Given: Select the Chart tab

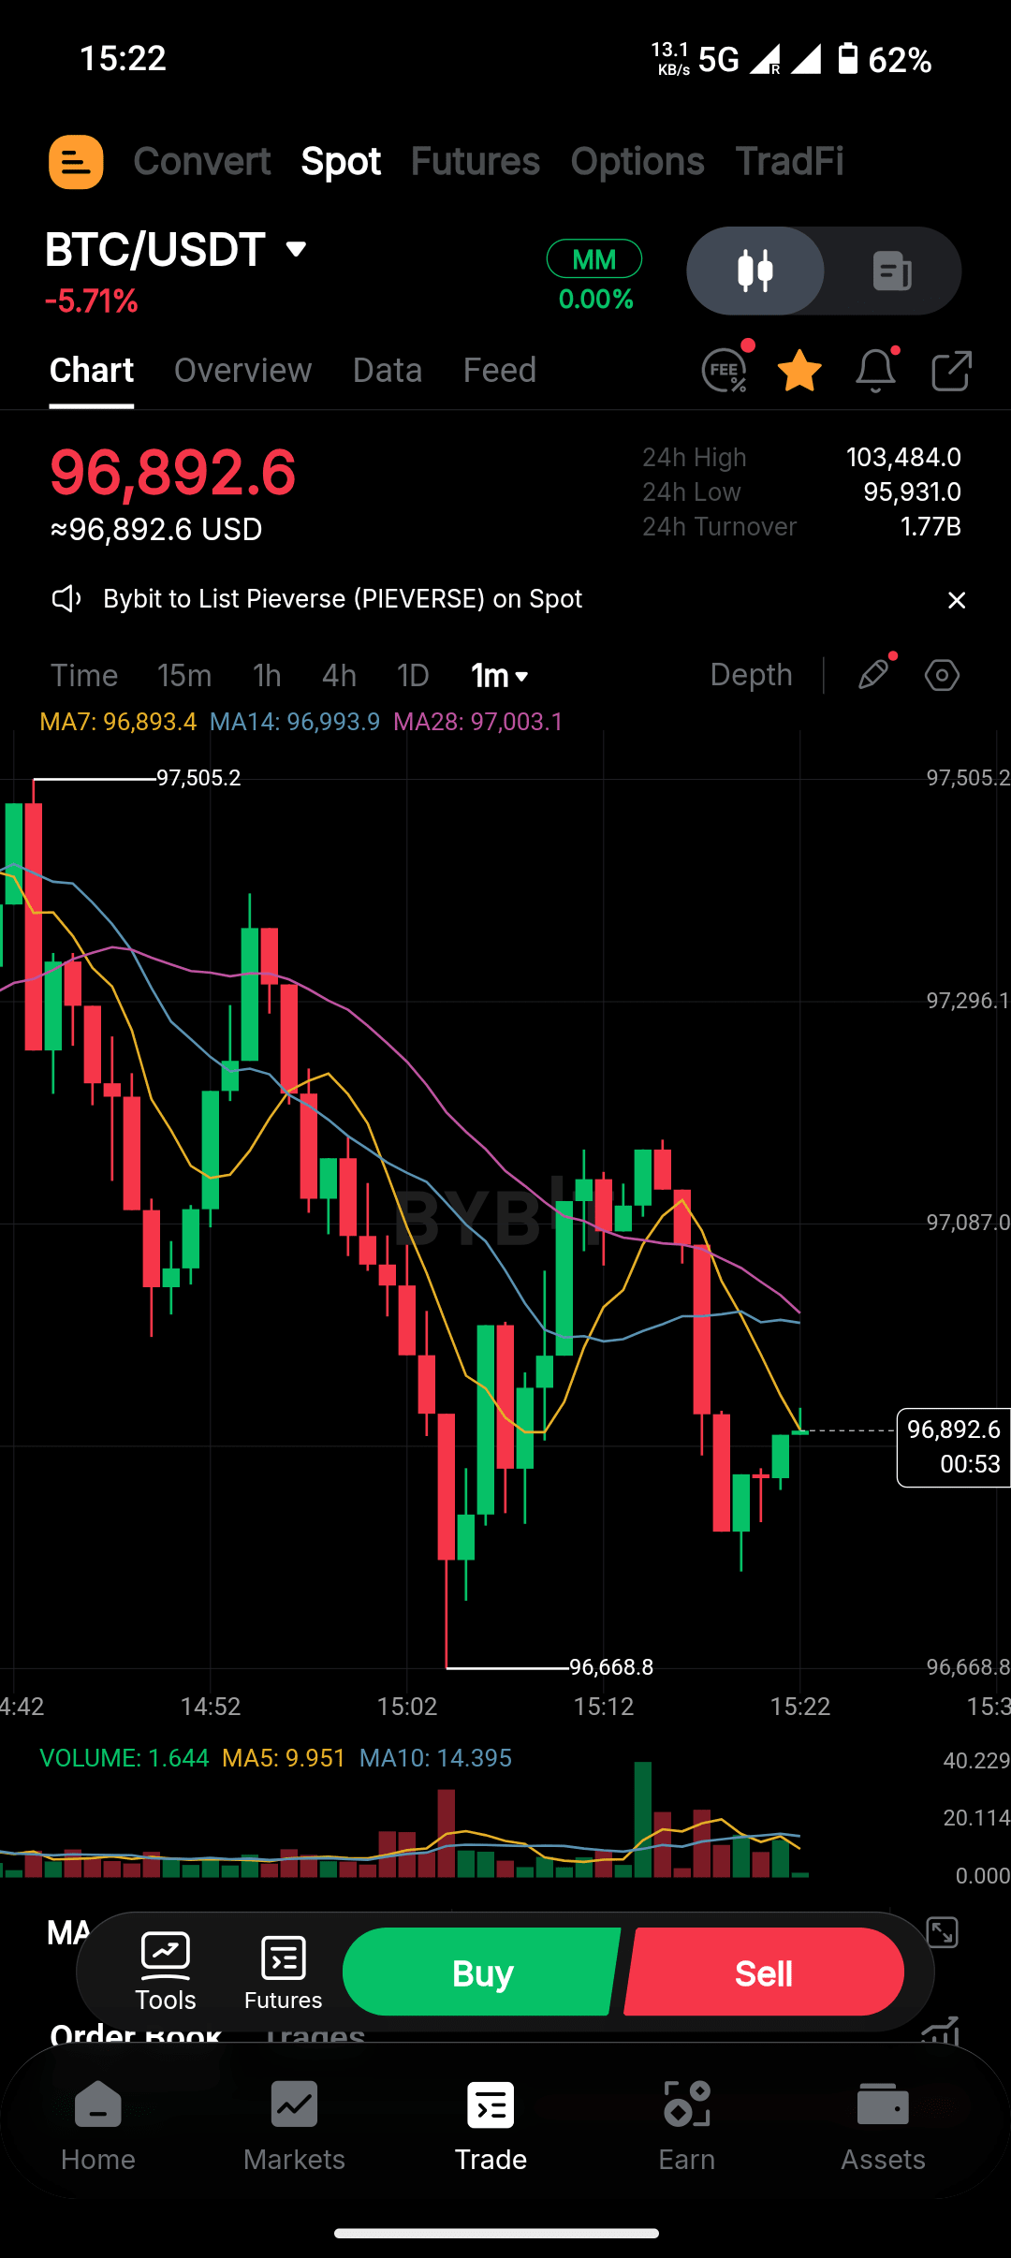Looking at the screenshot, I should point(92,371).
